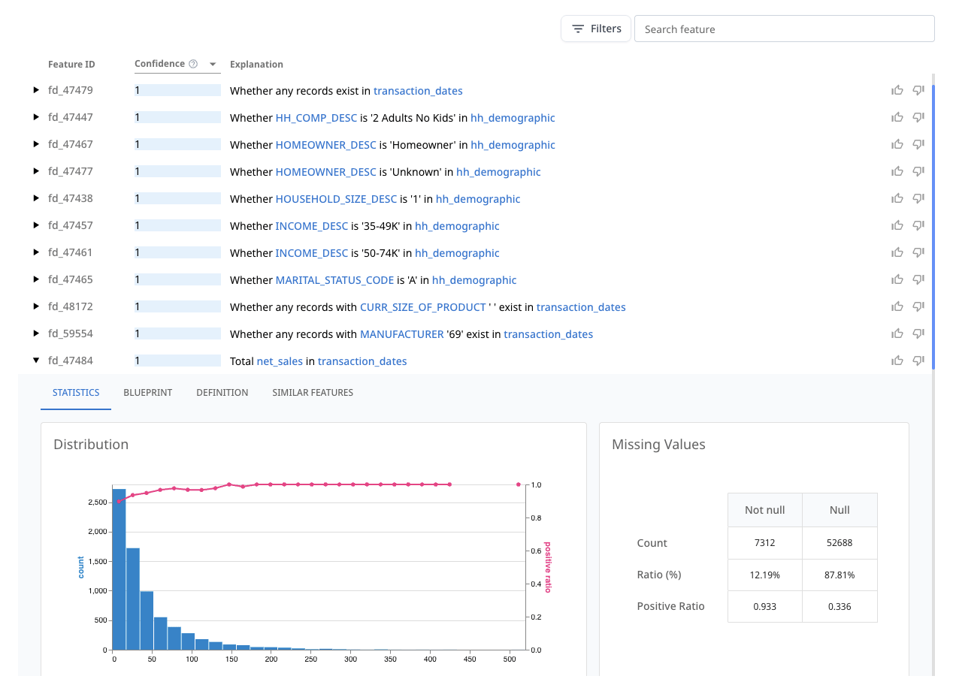Click thumbs up on feature fd_47457
Viewport: 953px width, 694px height.
(x=897, y=225)
